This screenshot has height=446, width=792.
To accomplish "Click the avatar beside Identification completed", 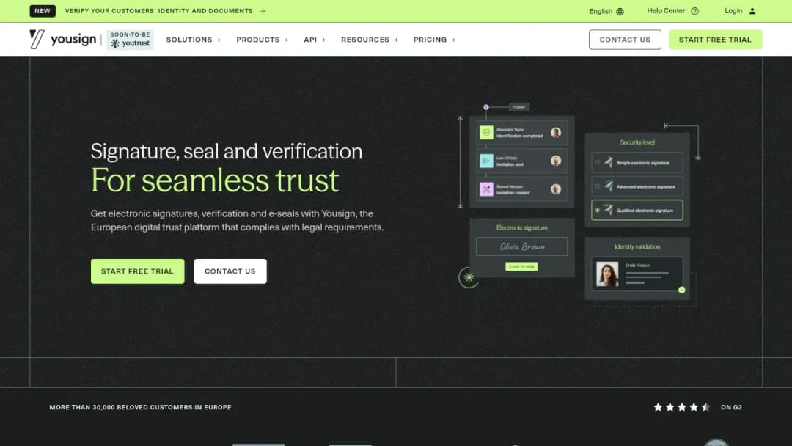I will click(556, 132).
